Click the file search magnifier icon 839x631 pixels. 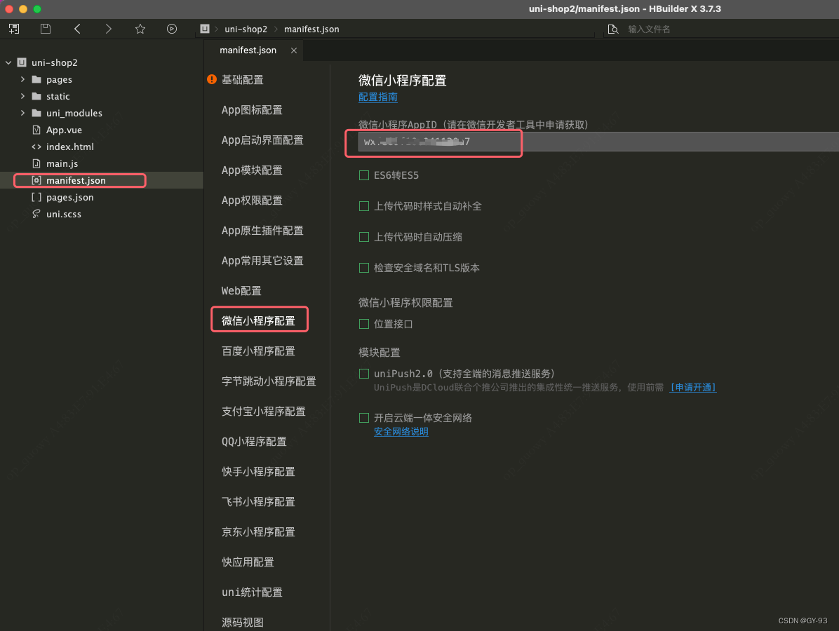click(613, 29)
